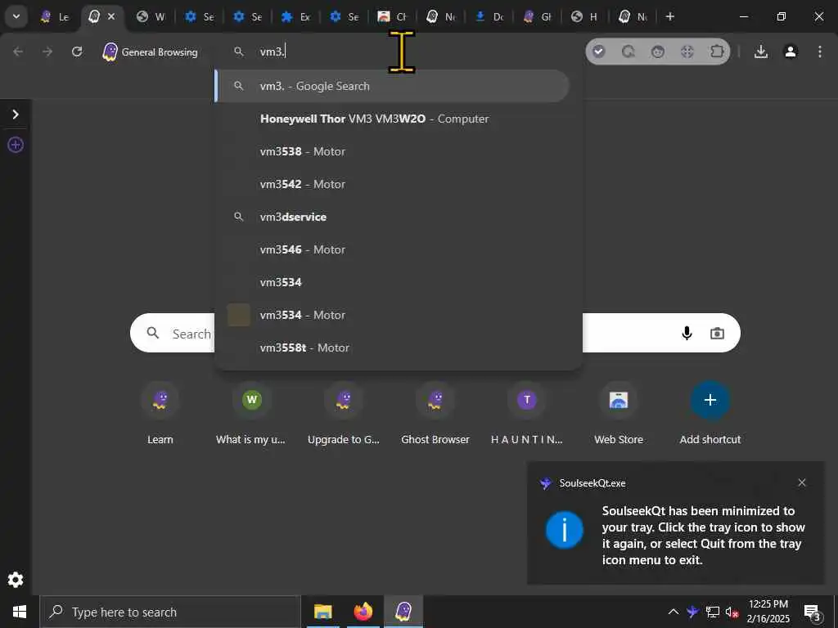The width and height of the screenshot is (838, 628).
Task: Open the 'H A U N T I N...' shortcut
Action: tap(527, 414)
